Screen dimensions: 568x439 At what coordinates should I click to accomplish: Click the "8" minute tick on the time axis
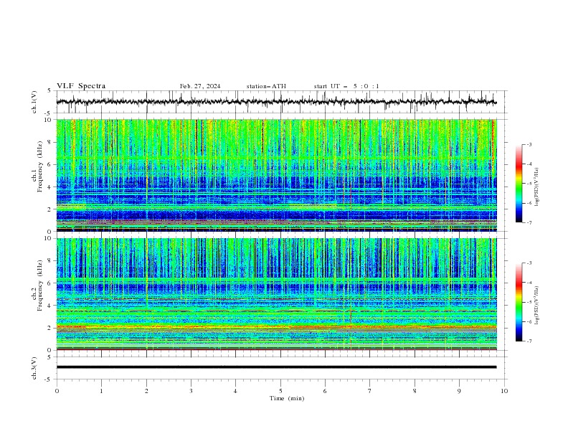[415, 391]
